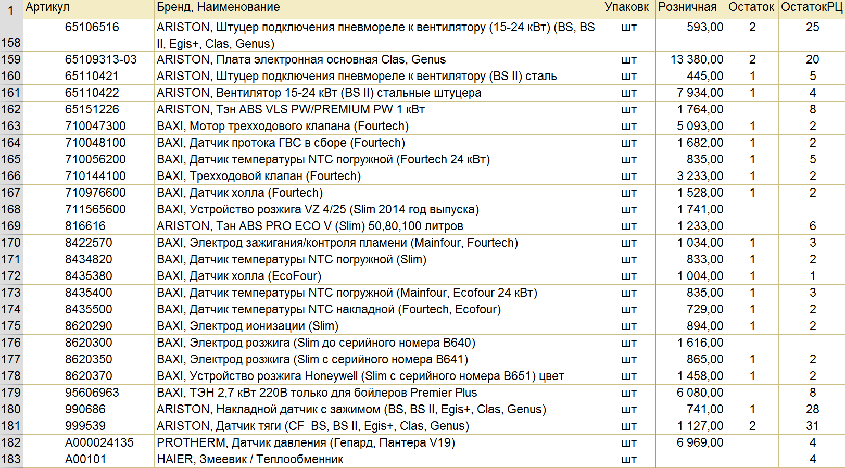The width and height of the screenshot is (845, 468).
Task: Click article cell 95606963
Action: point(89,393)
